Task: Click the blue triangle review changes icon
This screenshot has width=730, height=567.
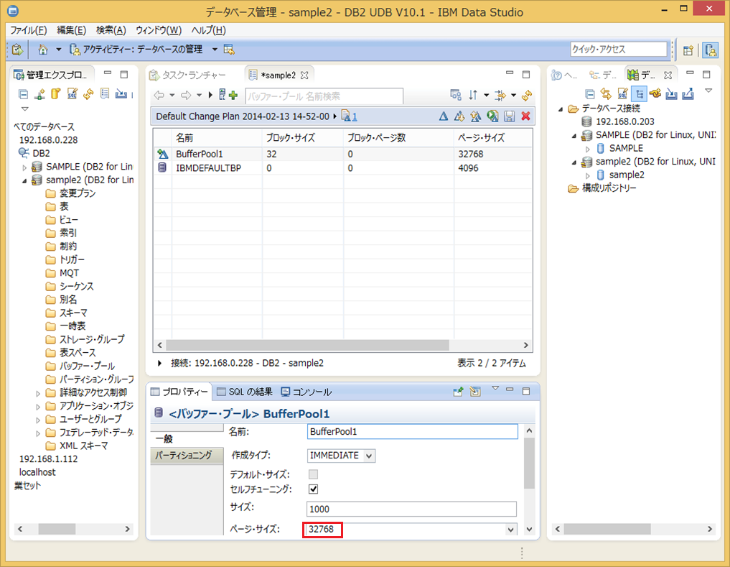Action: (x=443, y=116)
